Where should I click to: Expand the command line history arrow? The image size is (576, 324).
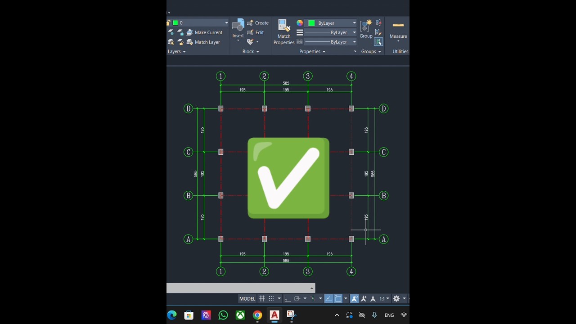click(x=312, y=288)
